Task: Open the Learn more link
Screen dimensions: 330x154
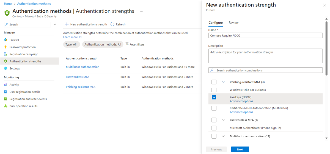Action: coord(70,37)
